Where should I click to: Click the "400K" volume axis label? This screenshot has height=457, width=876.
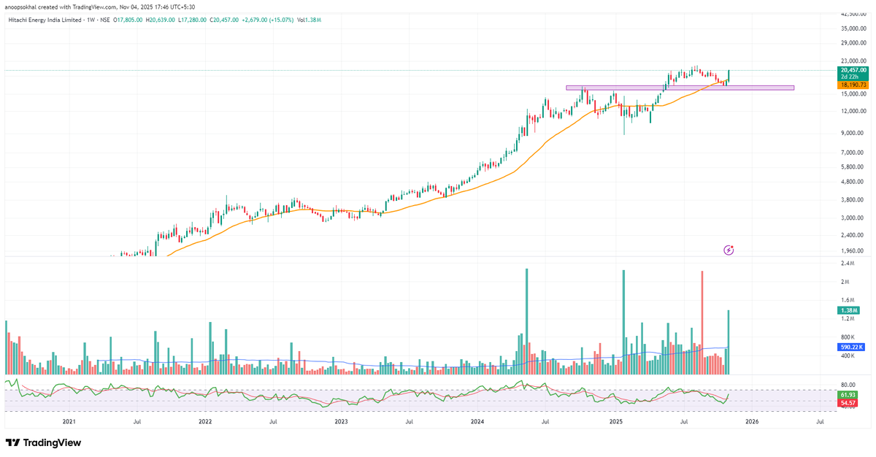pyautogui.click(x=848, y=356)
